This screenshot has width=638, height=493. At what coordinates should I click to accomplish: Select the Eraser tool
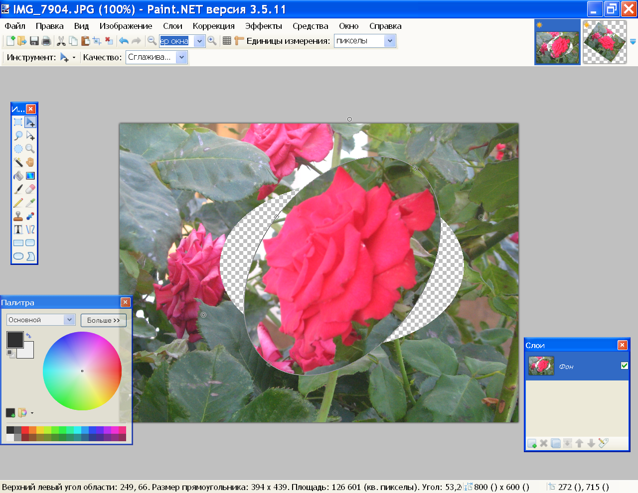pyautogui.click(x=30, y=189)
